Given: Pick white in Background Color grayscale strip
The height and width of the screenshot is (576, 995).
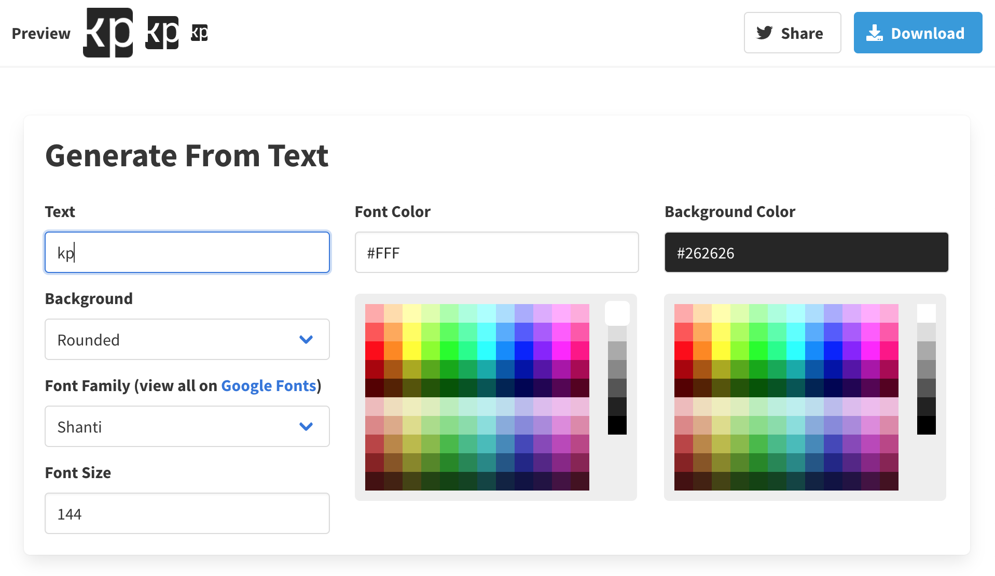Looking at the screenshot, I should tap(927, 313).
